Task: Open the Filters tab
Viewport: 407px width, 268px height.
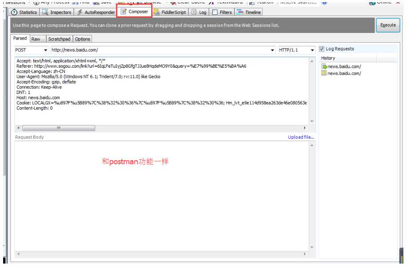Action: (222, 12)
